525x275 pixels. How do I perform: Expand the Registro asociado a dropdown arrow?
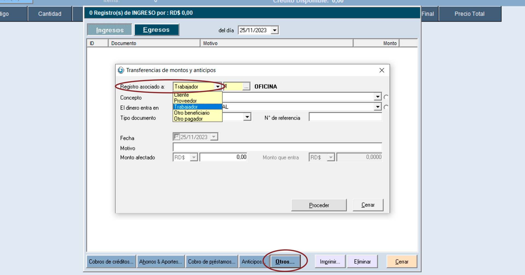(x=218, y=87)
